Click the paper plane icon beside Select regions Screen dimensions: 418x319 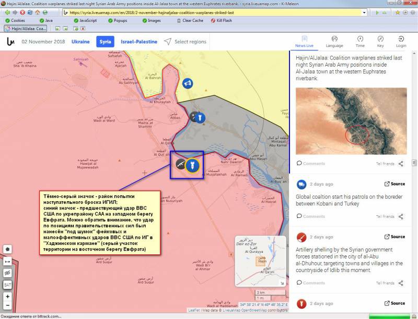[167, 42]
